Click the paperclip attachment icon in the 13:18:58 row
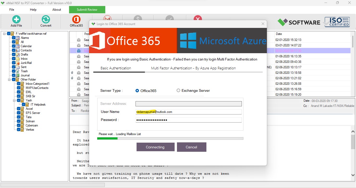The height and width of the screenshot is (188, 356). point(72,73)
